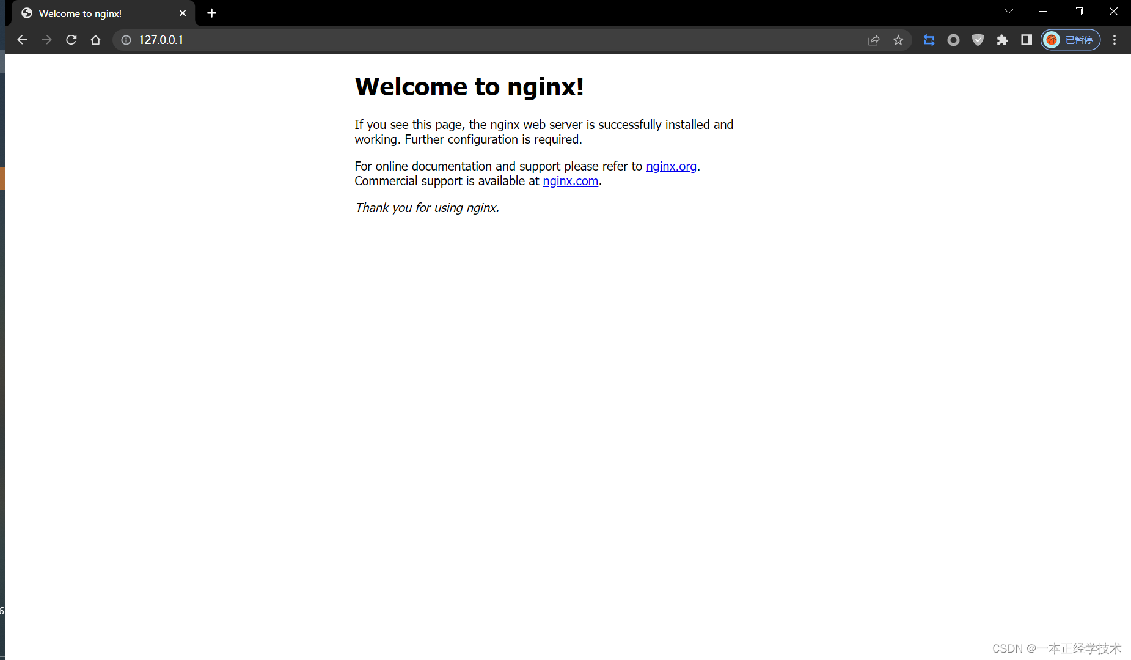
Task: Follow the nginx.org link
Action: (x=671, y=166)
